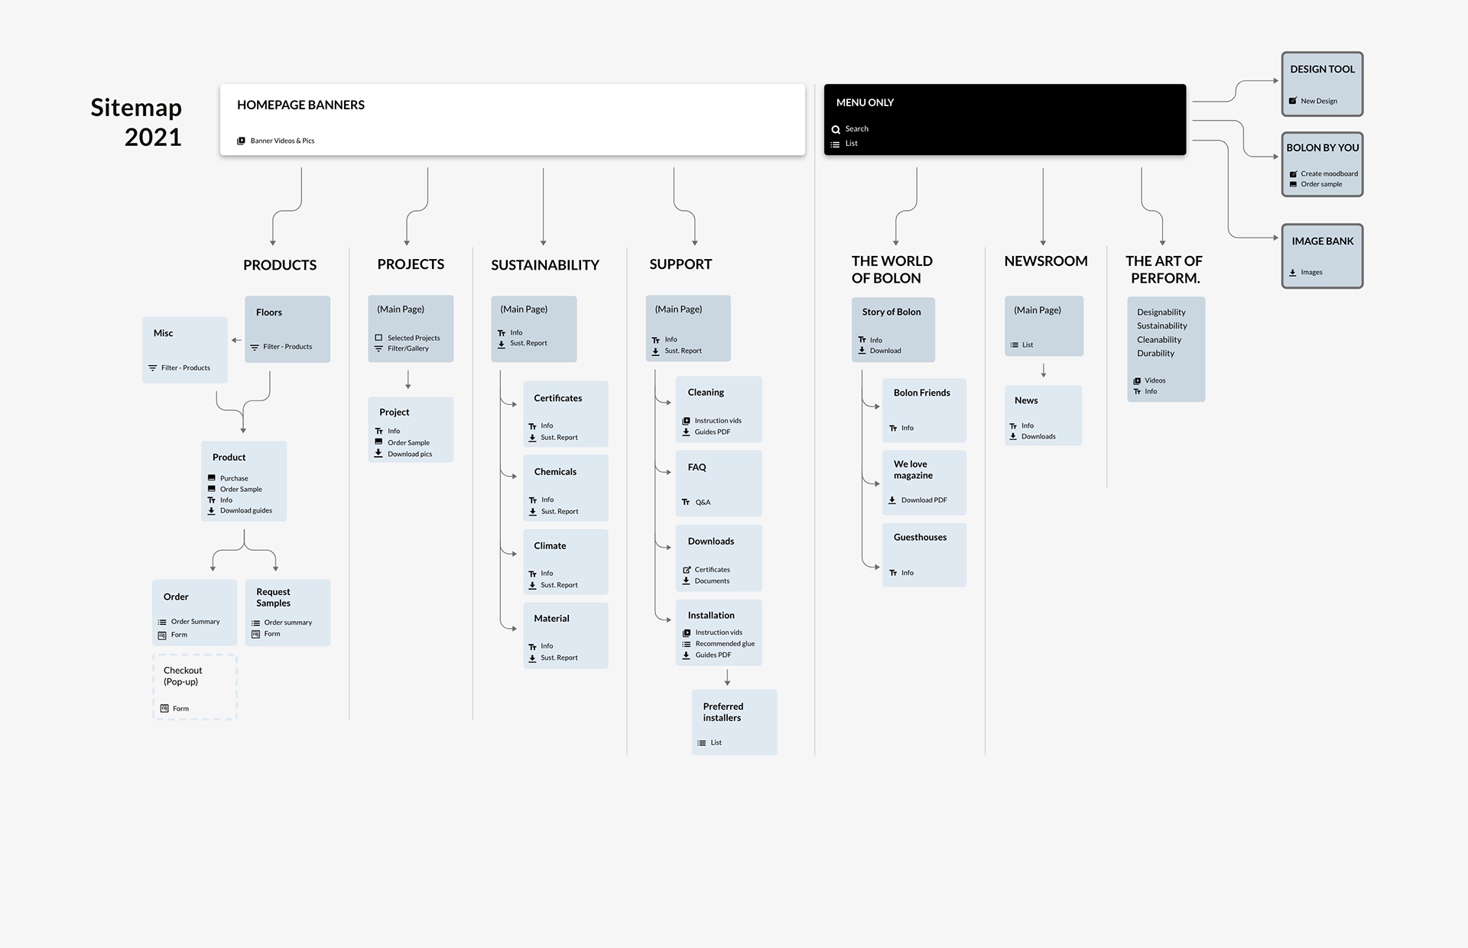Click the Selected Projects checkbox icon
Viewport: 1468px width, 948px height.
(378, 338)
